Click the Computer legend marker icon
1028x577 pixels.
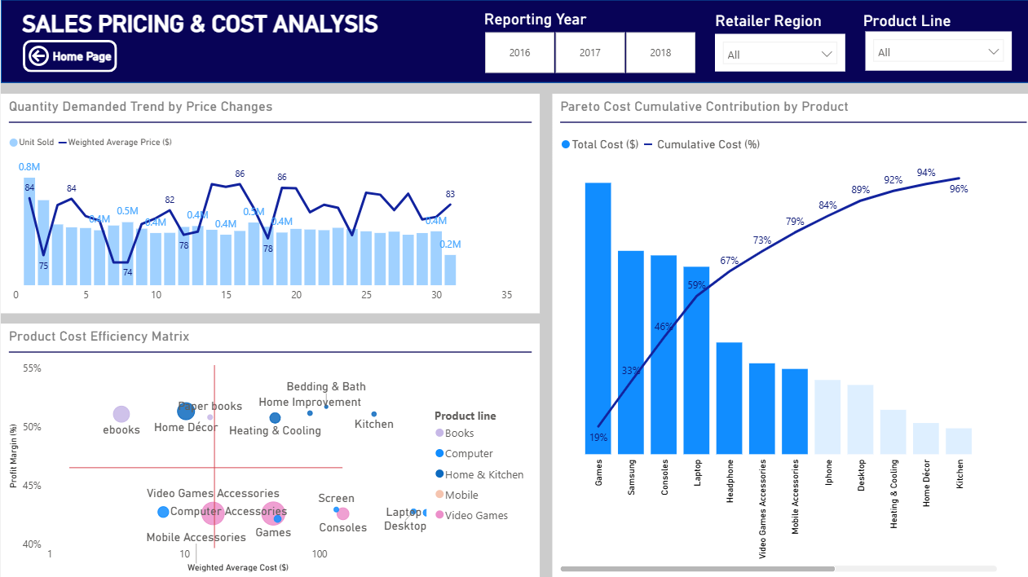pos(439,454)
